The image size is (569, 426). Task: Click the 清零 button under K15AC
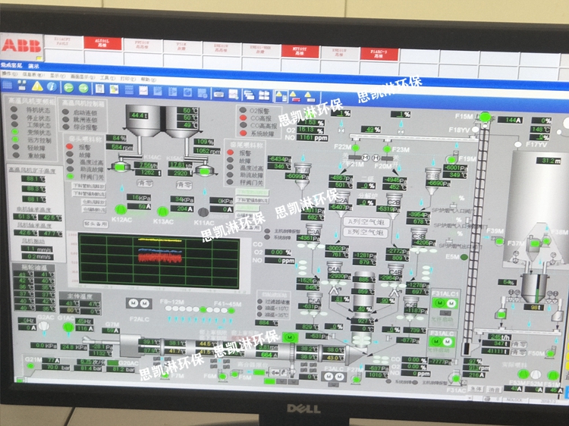point(184,185)
